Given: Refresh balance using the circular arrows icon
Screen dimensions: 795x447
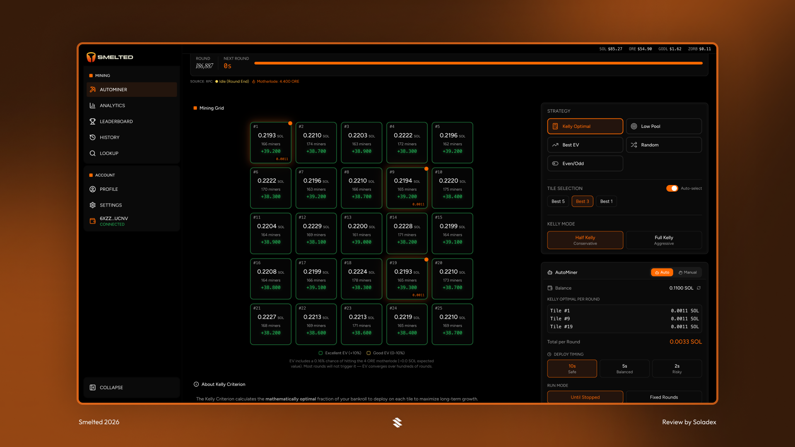Looking at the screenshot, I should click(x=699, y=288).
